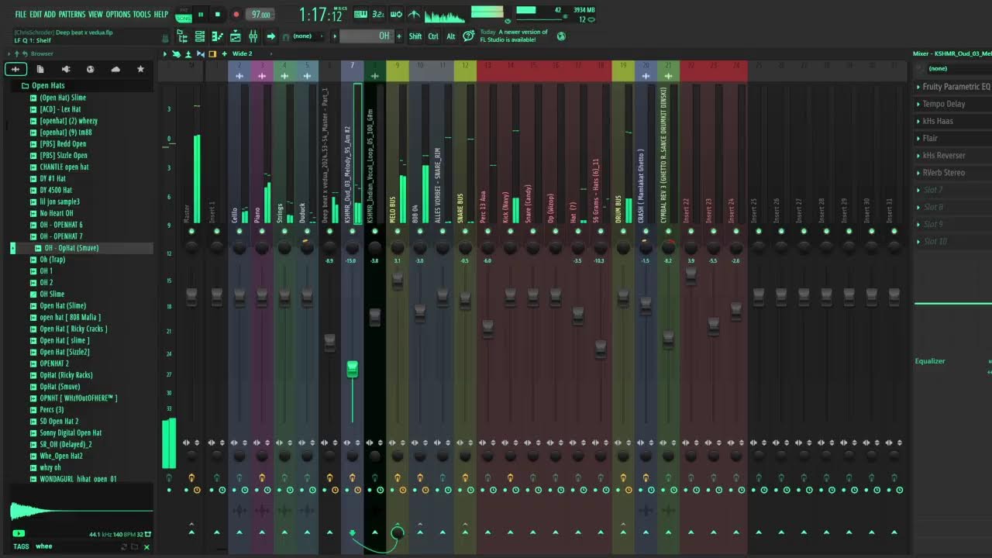Image resolution: width=992 pixels, height=558 pixels.
Task: Select the starred favorites tab in browser
Action: (140, 69)
